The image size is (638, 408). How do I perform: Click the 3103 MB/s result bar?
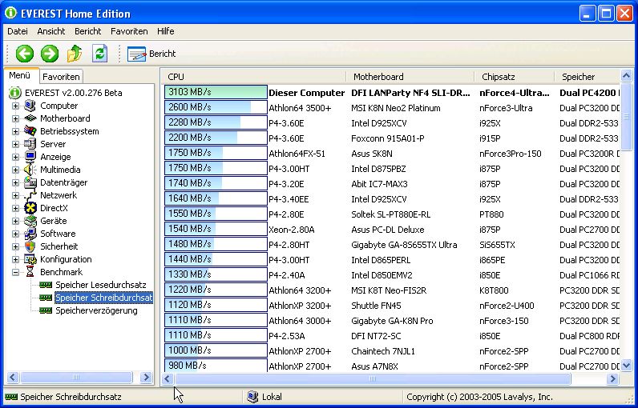pyautogui.click(x=216, y=92)
